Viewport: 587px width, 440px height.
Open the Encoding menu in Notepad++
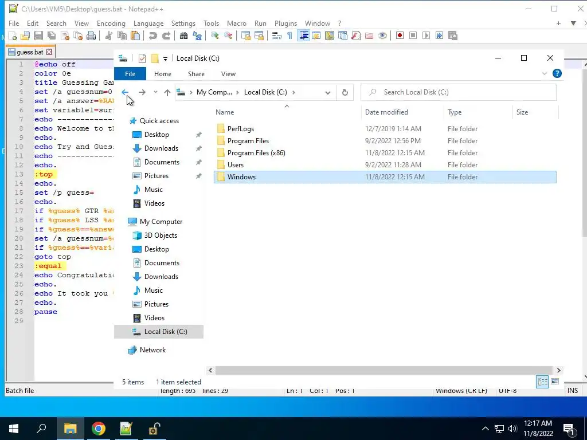[111, 23]
